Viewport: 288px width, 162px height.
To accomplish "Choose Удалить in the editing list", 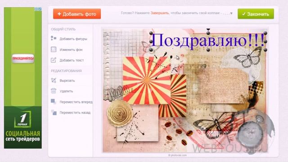I will coord(66,91).
